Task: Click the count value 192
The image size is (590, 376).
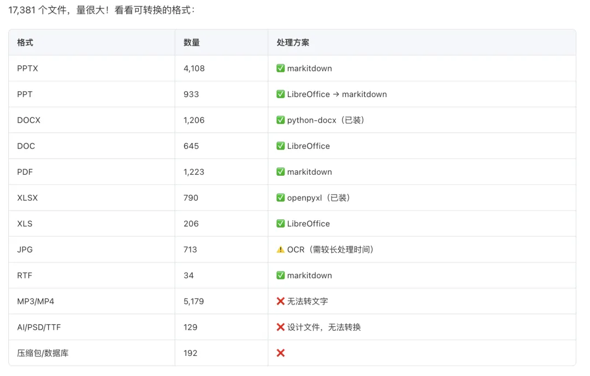Action: point(191,353)
